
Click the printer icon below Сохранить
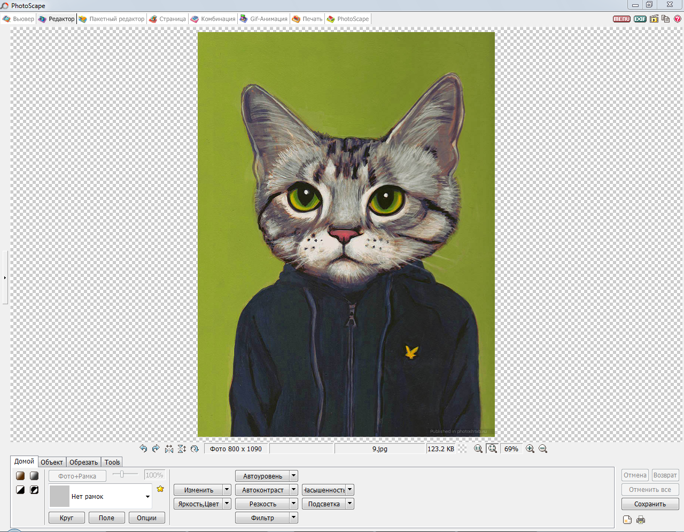(641, 520)
